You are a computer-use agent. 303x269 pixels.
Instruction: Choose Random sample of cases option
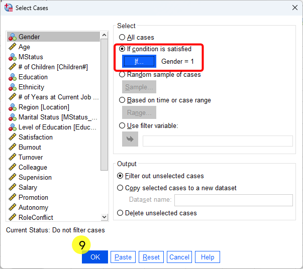(122, 74)
